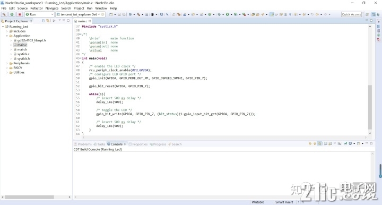The height and width of the screenshot is (205, 382).
Task: Click the hammer Build button in launch bar
Action: click(x=4, y=14)
